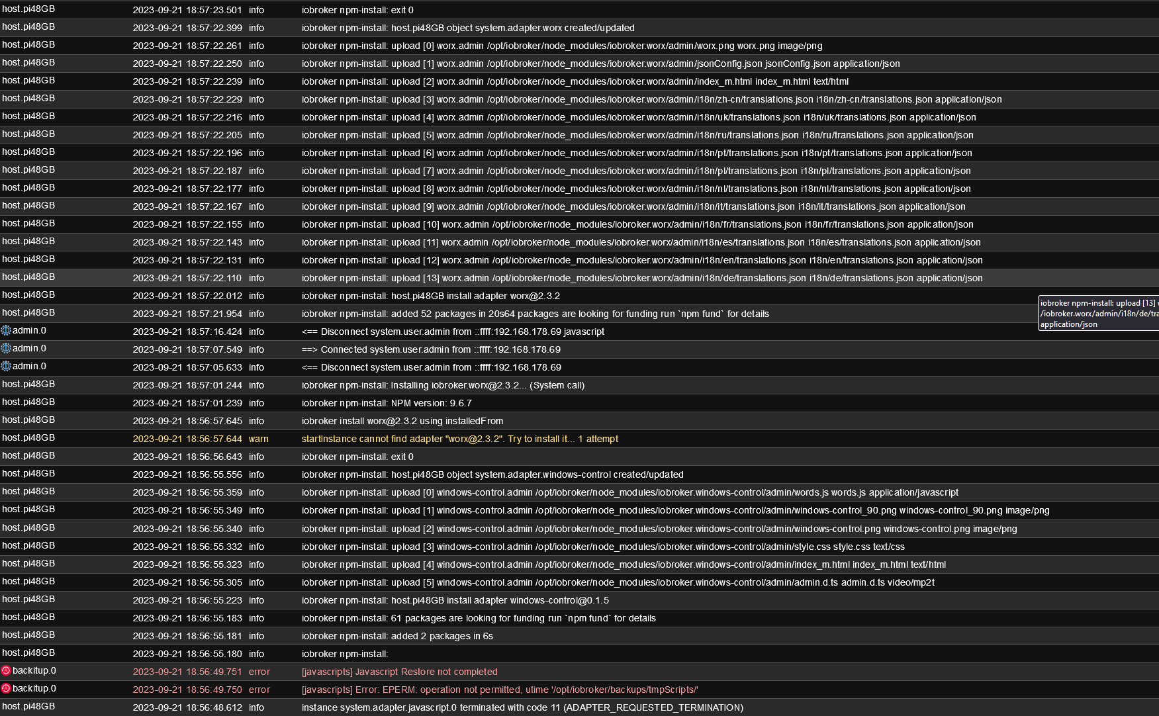Click the timestamp 2023-09-21 18:57:23.501
The height and width of the screenshot is (716, 1159).
pos(187,10)
